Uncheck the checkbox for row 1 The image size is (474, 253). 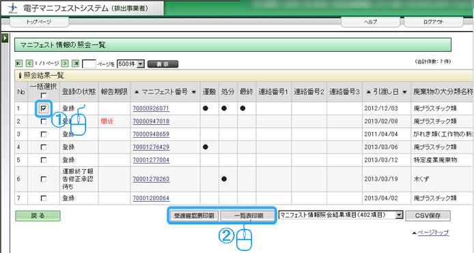pos(44,108)
